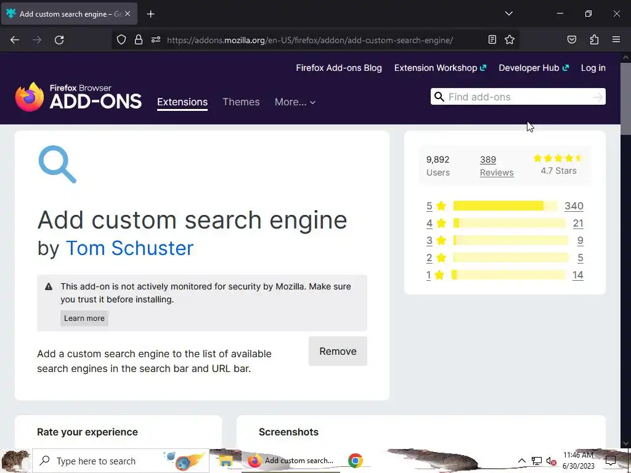This screenshot has width=631, height=473.
Task: Open the list all tabs dropdown arrow
Action: (508, 14)
